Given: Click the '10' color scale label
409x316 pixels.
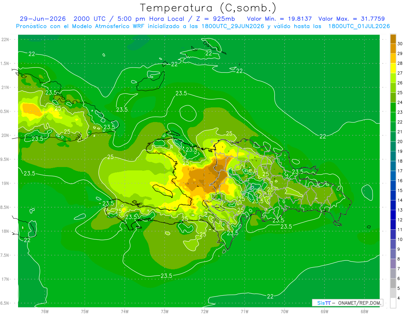Looking at the screenshot, I should pos(400,240).
